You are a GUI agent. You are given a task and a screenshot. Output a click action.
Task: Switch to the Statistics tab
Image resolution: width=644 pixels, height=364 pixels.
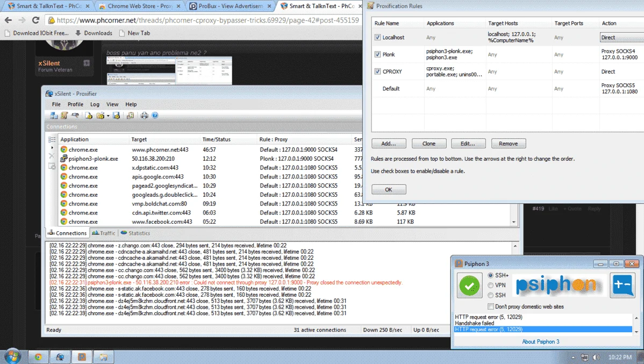pos(135,233)
